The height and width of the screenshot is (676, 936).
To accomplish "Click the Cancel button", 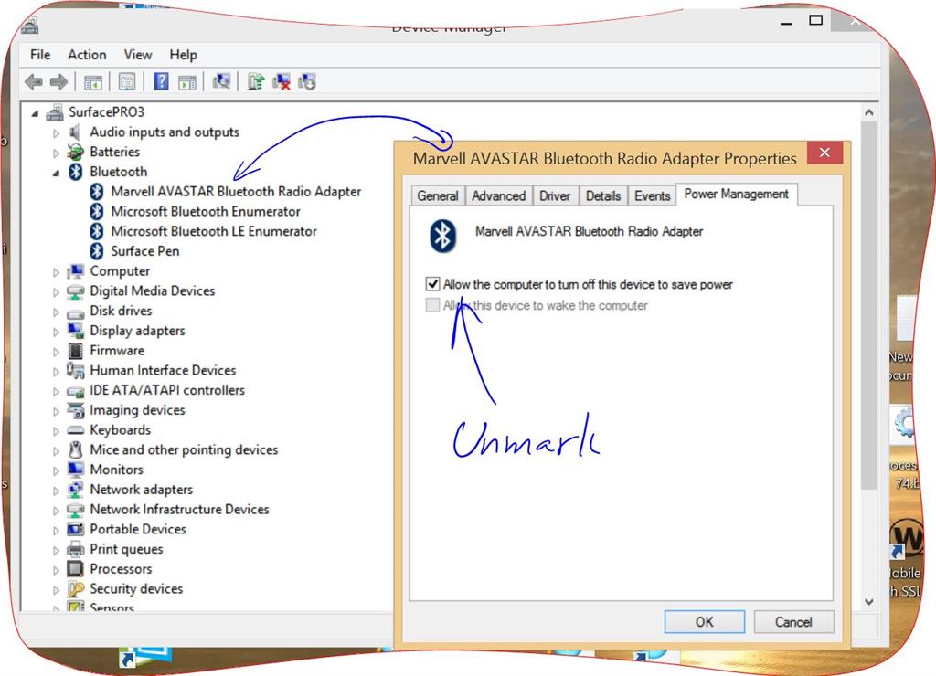I will [x=793, y=622].
